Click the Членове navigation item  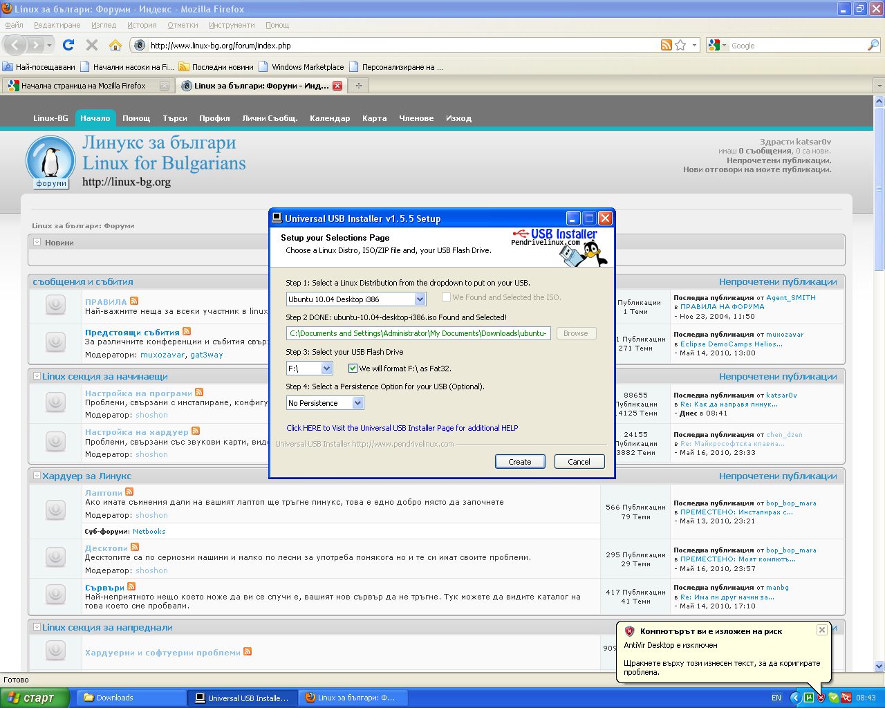coord(416,118)
